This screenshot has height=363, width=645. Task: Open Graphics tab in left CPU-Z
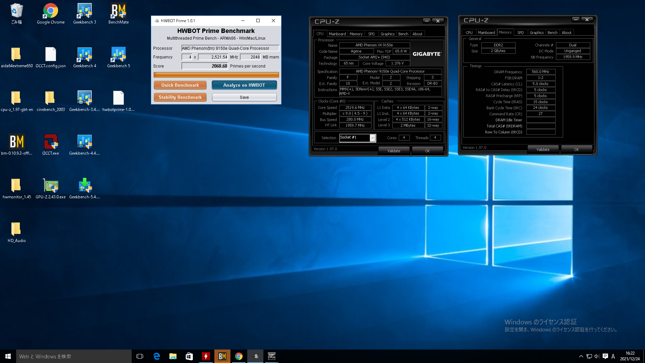point(387,34)
